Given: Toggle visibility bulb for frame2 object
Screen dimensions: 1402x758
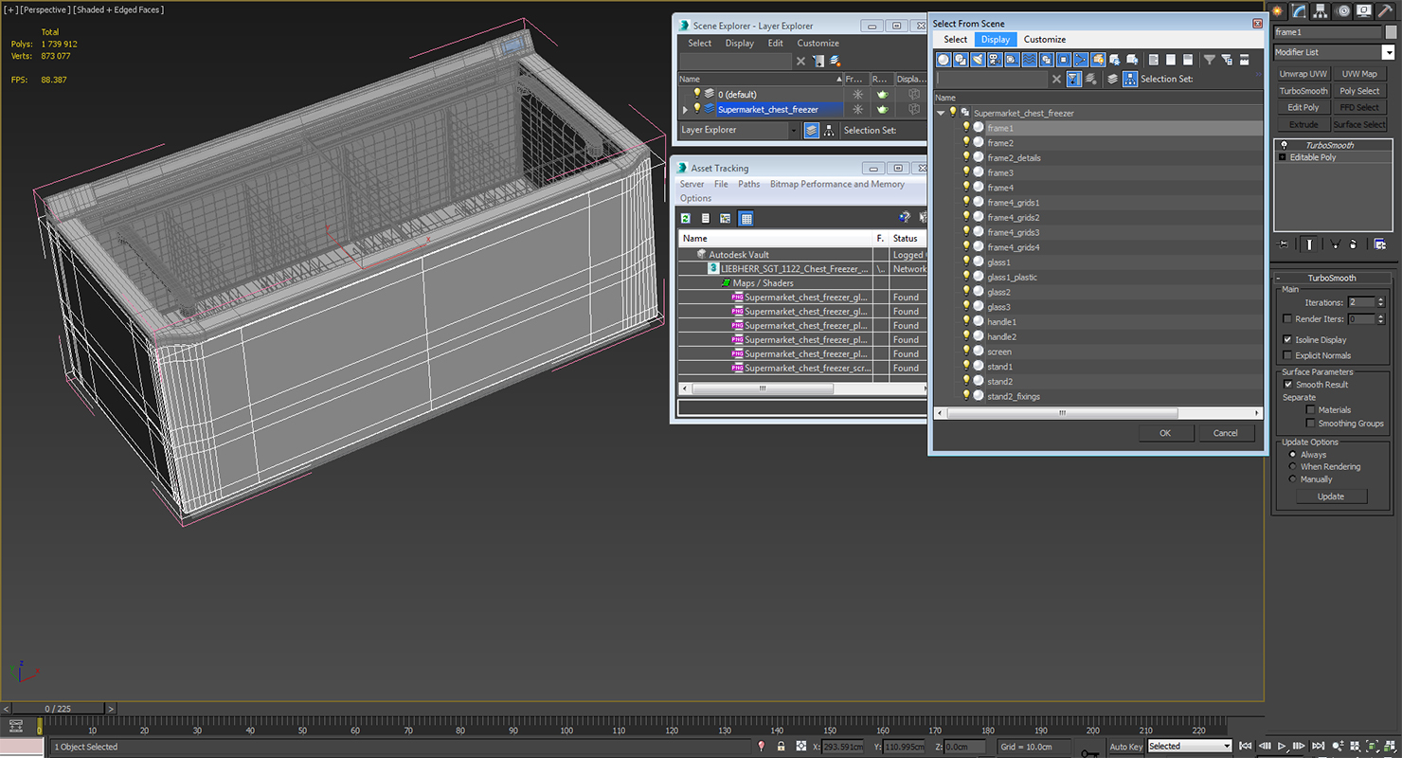Looking at the screenshot, I should click(967, 143).
